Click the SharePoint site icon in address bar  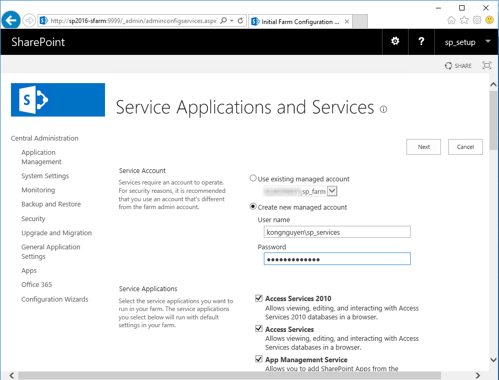44,21
